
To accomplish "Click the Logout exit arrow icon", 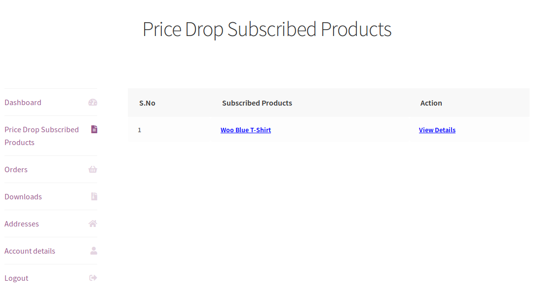I will tap(93, 278).
